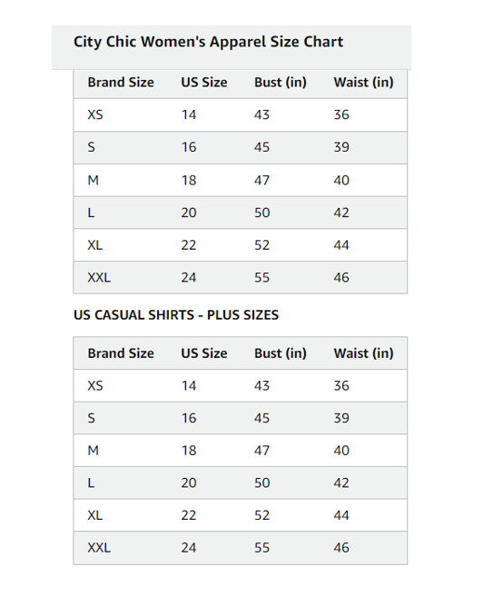Click waist value 42 in the first table
Image resolution: width=503 pixels, height=597 pixels.
341,213
